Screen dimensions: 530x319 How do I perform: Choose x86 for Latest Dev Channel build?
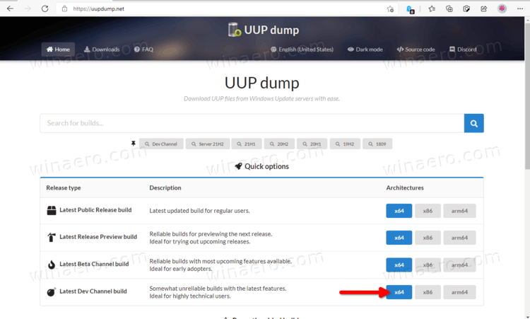point(428,292)
